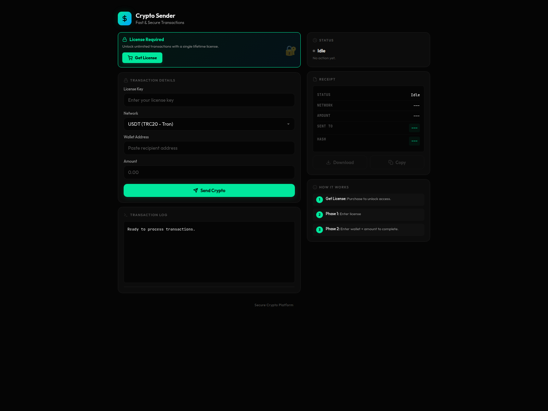Click the paper plane icon in Send Crypto
The height and width of the screenshot is (411, 548).
click(196, 190)
